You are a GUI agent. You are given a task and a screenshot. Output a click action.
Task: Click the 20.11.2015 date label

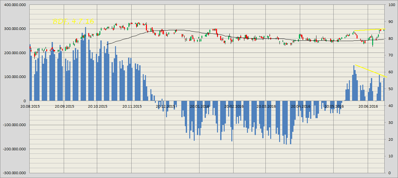click(132, 106)
